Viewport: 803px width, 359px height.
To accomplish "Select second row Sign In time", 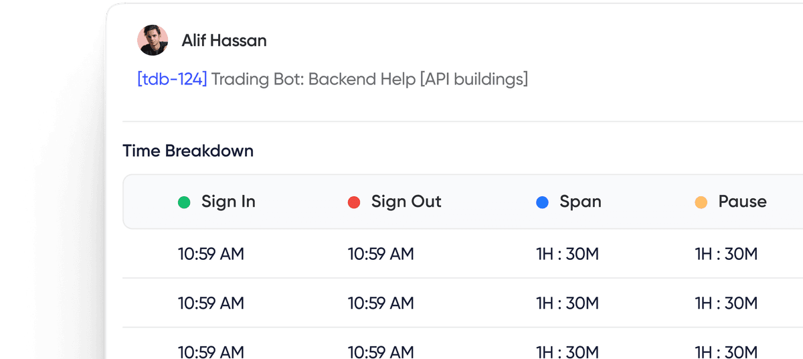I will (x=211, y=303).
